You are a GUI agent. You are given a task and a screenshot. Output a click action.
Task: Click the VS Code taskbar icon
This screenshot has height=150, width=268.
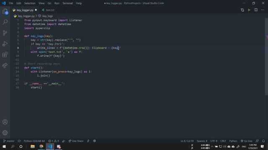(x=50, y=146)
